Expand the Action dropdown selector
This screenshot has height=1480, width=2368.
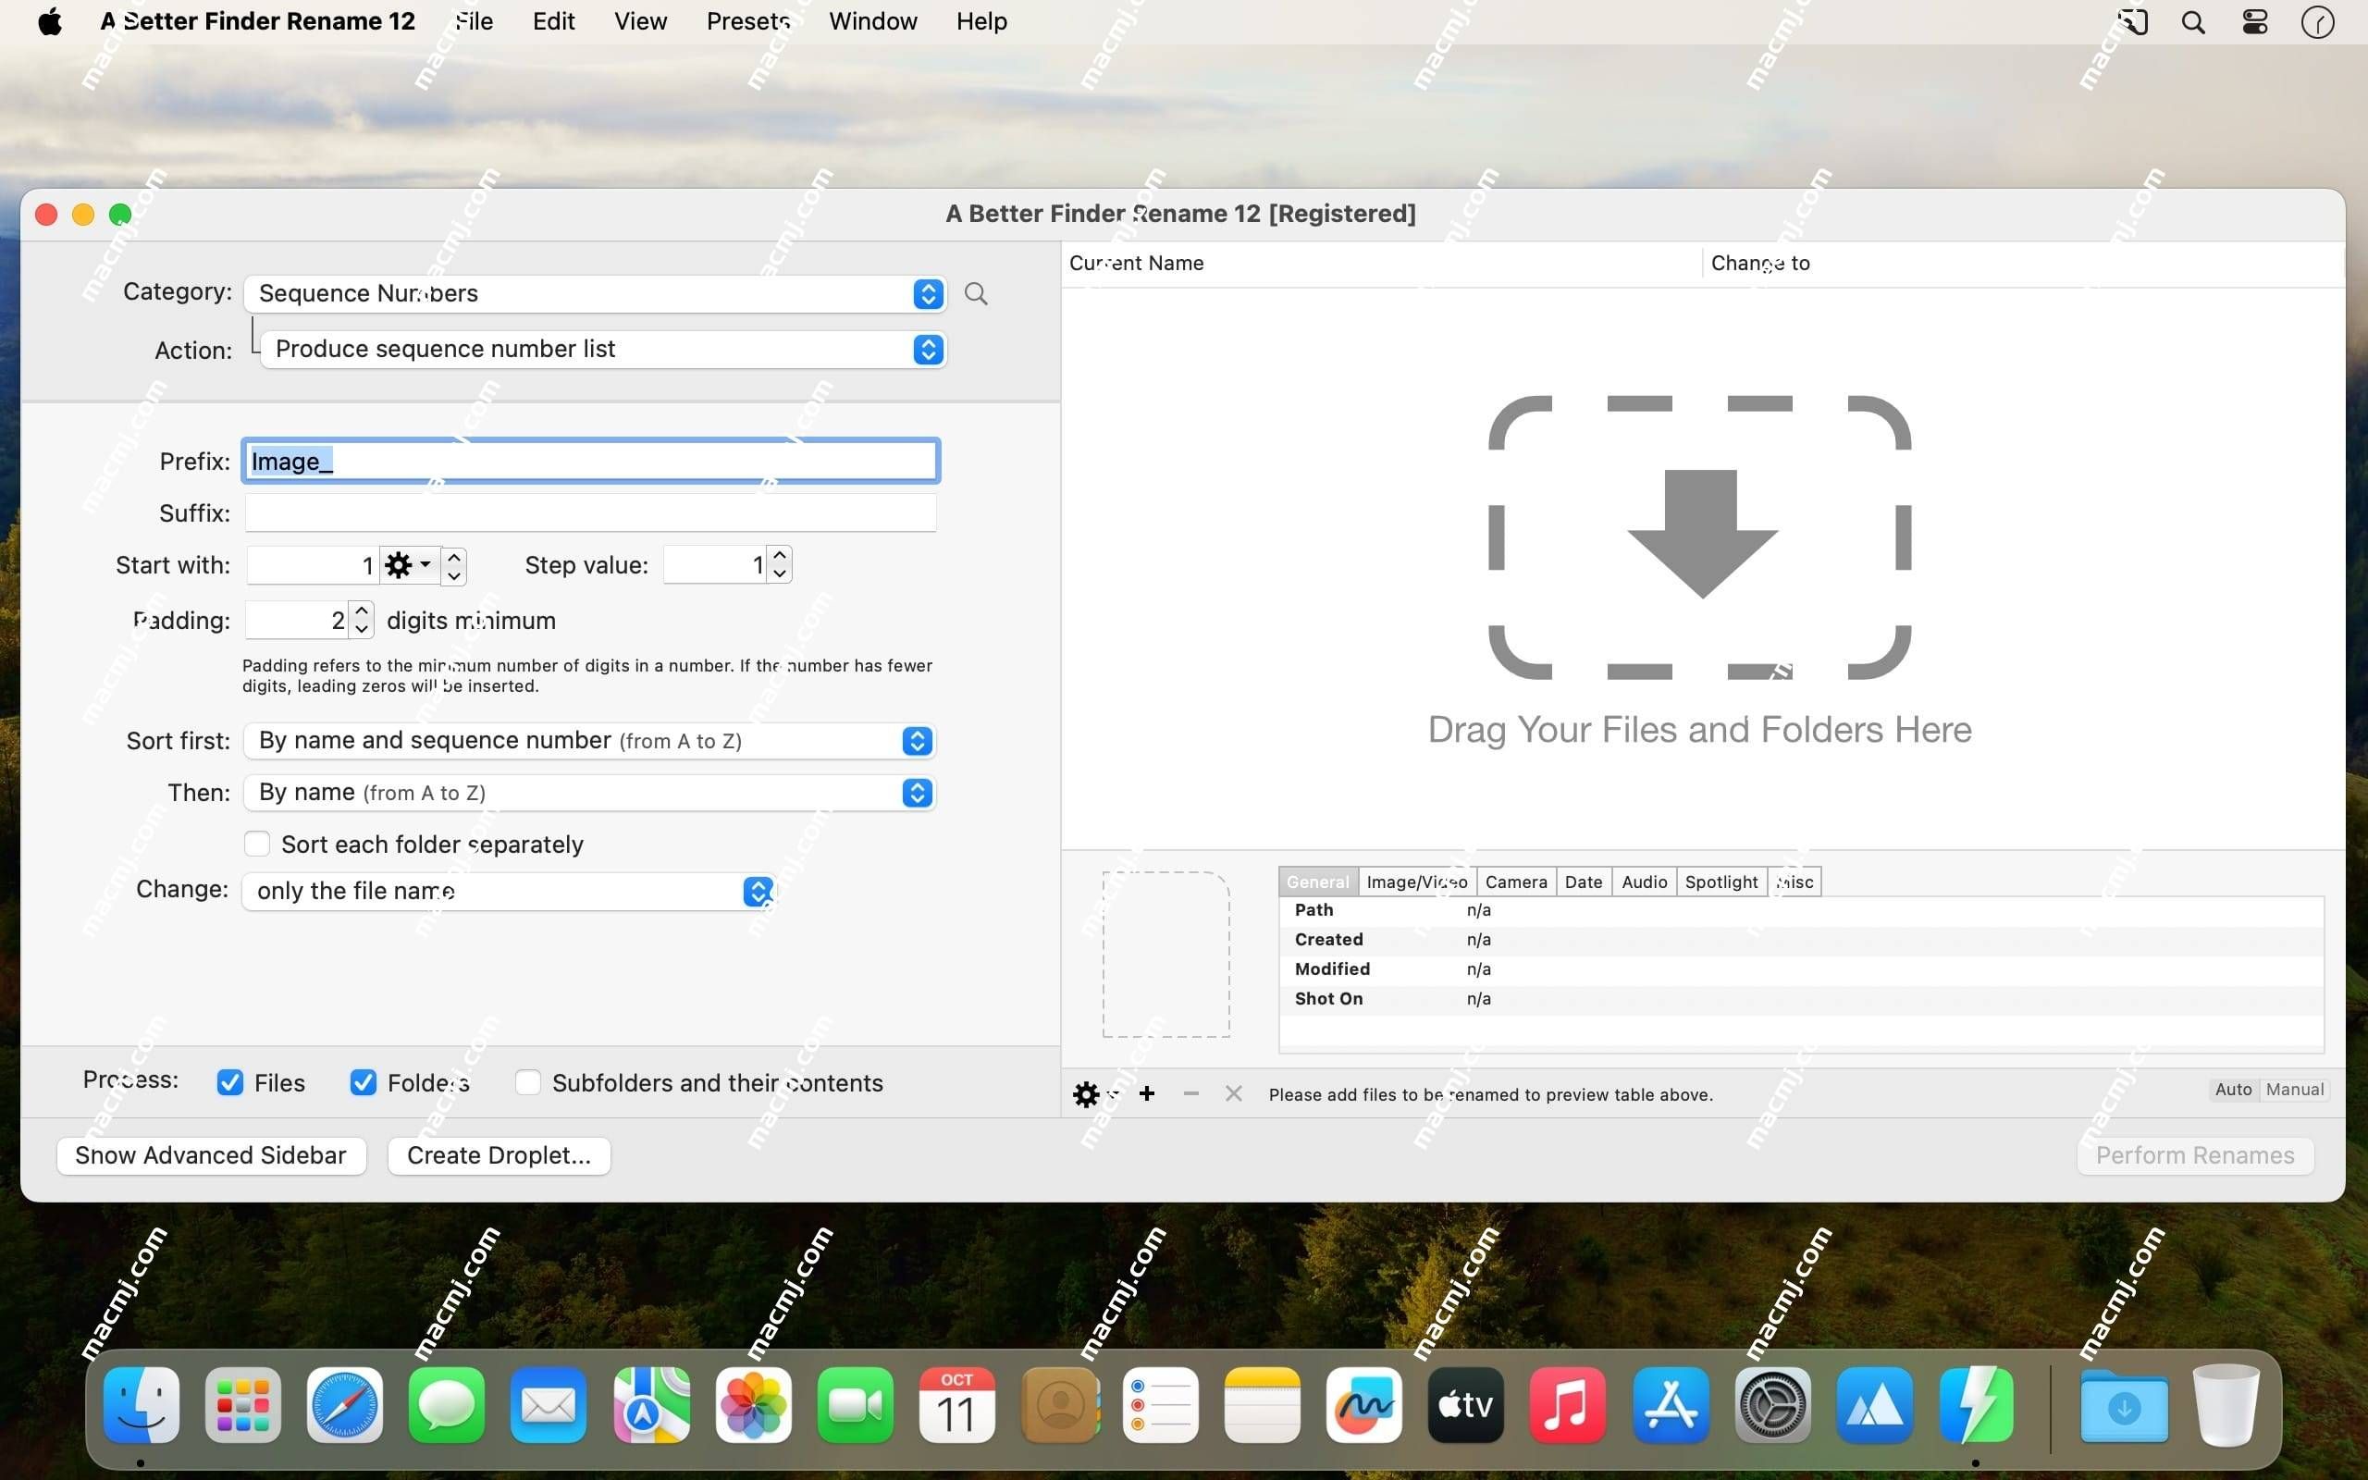pyautogui.click(x=928, y=350)
